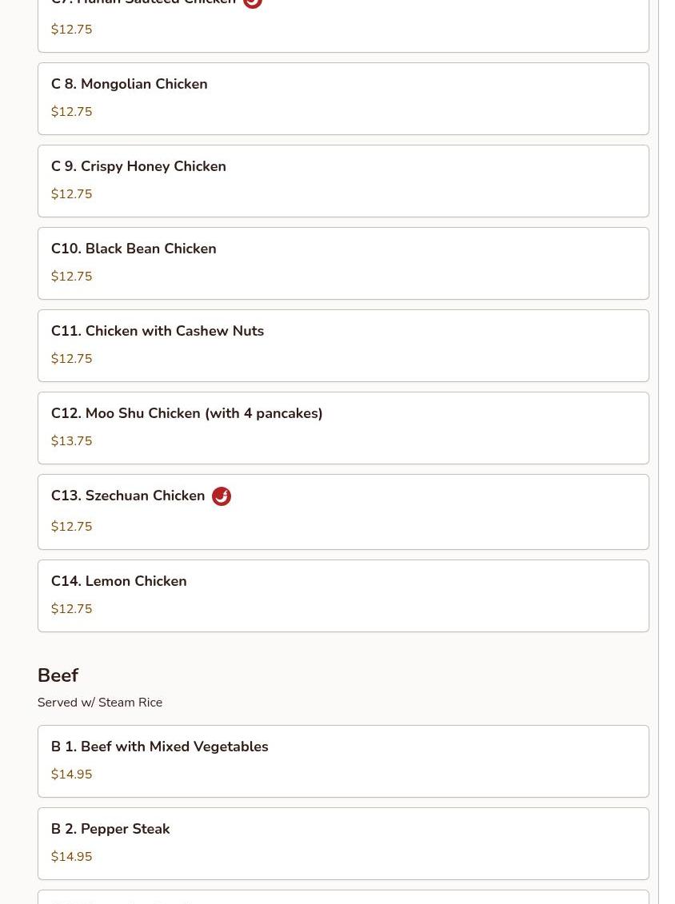Select C 9. Crispy Honey Chicken
Image resolution: width=675 pixels, height=904 pixels.
point(342,181)
